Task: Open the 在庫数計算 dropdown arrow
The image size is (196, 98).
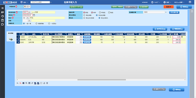Action: (x=166, y=12)
